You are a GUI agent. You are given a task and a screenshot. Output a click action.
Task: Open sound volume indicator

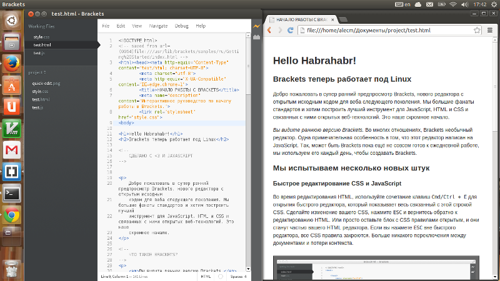click(464, 4)
